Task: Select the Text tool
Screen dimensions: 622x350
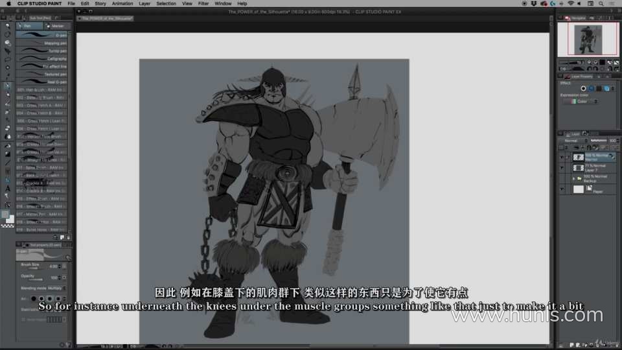Action: [7, 188]
